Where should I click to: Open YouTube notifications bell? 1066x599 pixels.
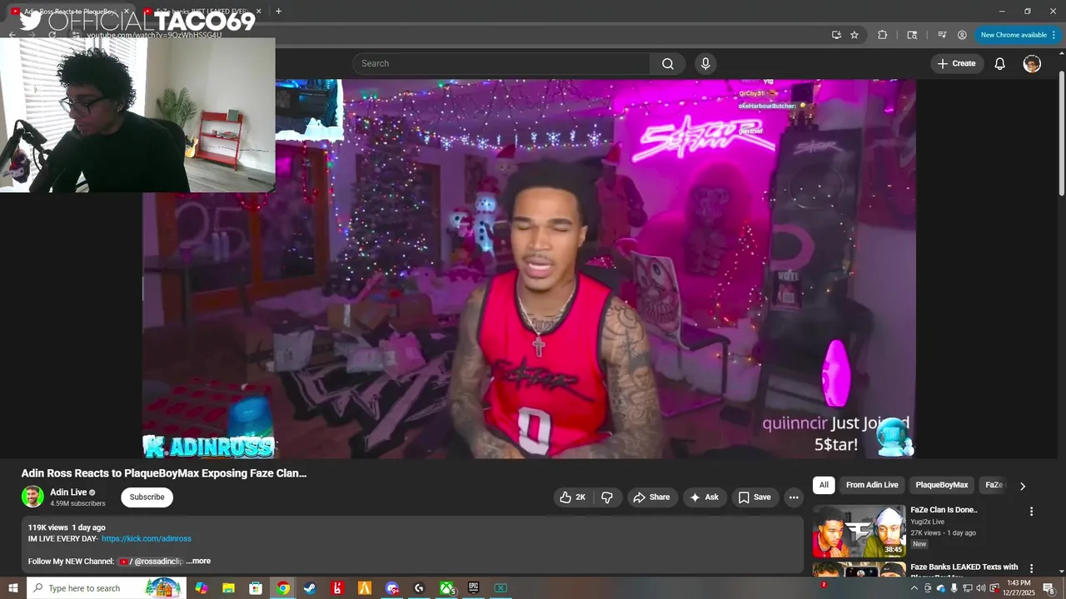click(1000, 64)
